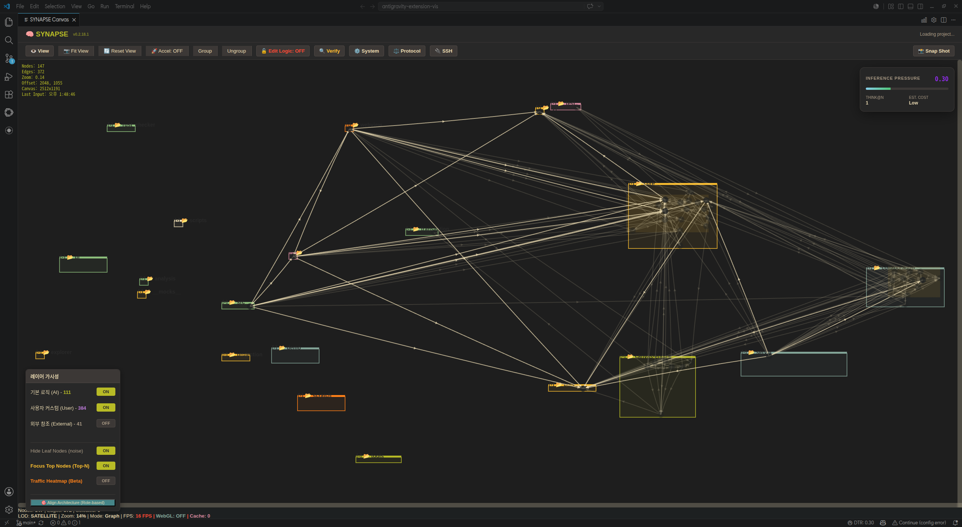Open editor More Actions ellipsis menu

pos(953,20)
